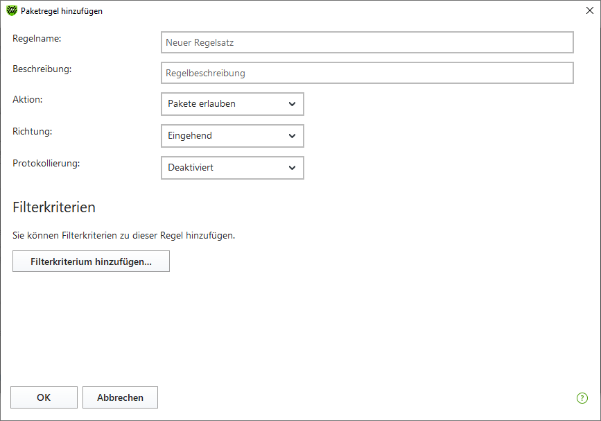
Task: Click the Aktion label
Action: pyautogui.click(x=28, y=99)
